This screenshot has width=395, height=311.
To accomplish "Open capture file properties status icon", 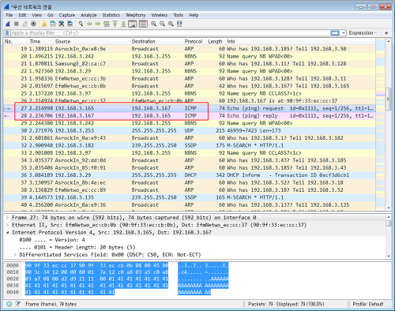I will 18,304.
